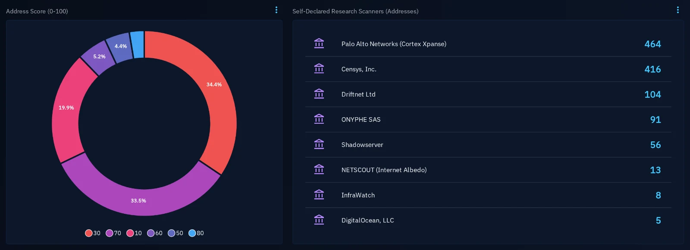This screenshot has height=250, width=690.
Task: Click the Palo Alto Networks (Cortex Xpanse) name
Action: click(394, 44)
